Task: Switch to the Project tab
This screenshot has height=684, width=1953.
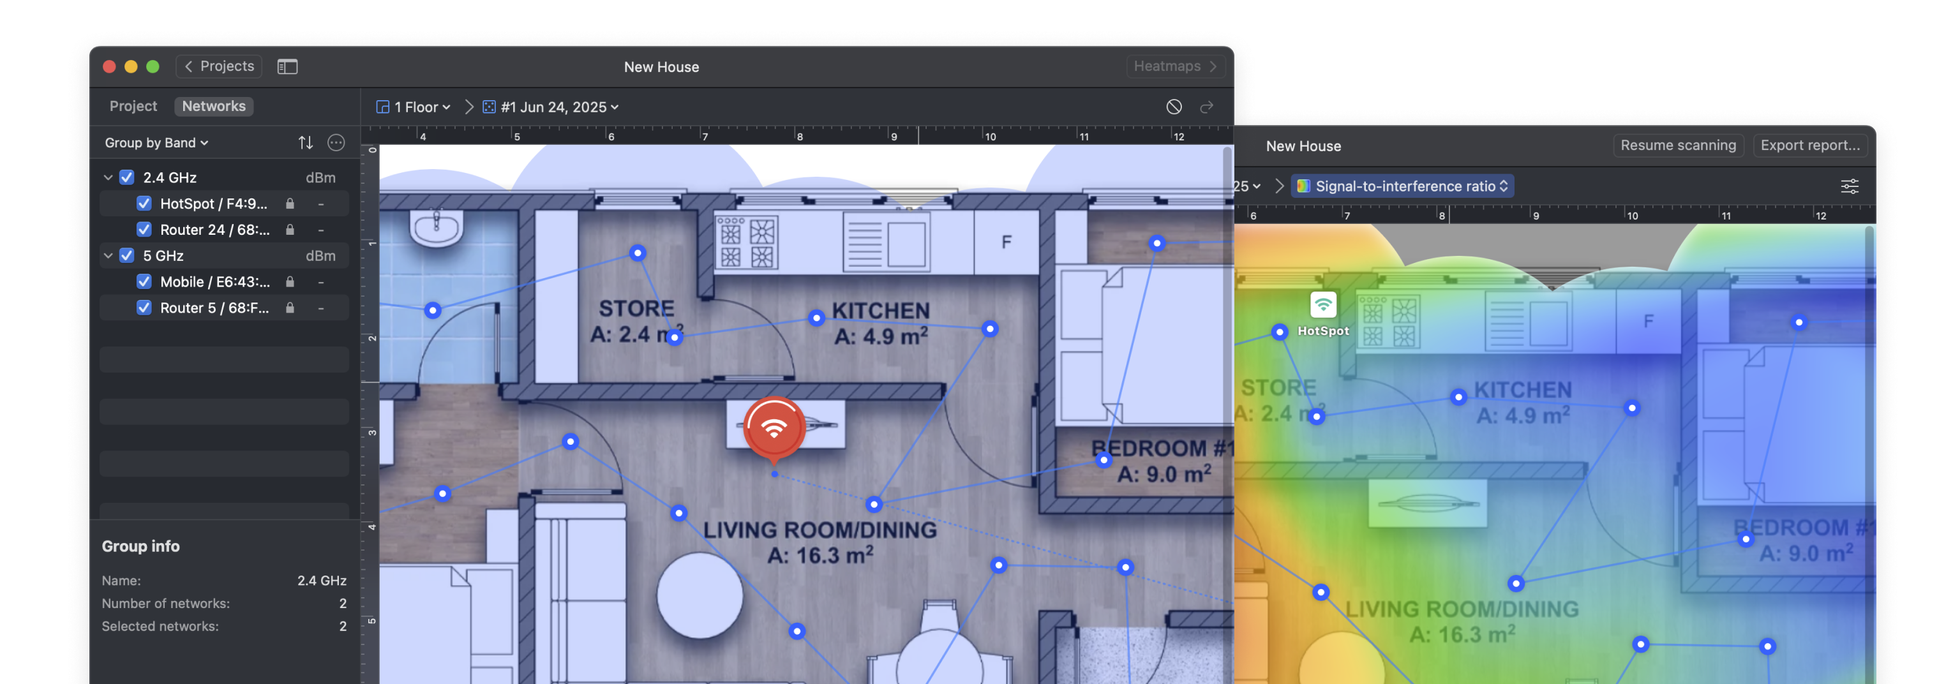Action: coord(133,106)
